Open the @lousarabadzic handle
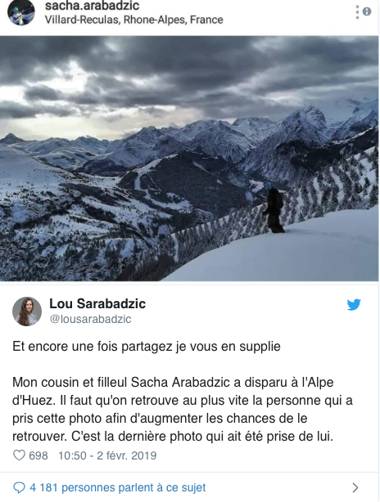 (90, 319)
